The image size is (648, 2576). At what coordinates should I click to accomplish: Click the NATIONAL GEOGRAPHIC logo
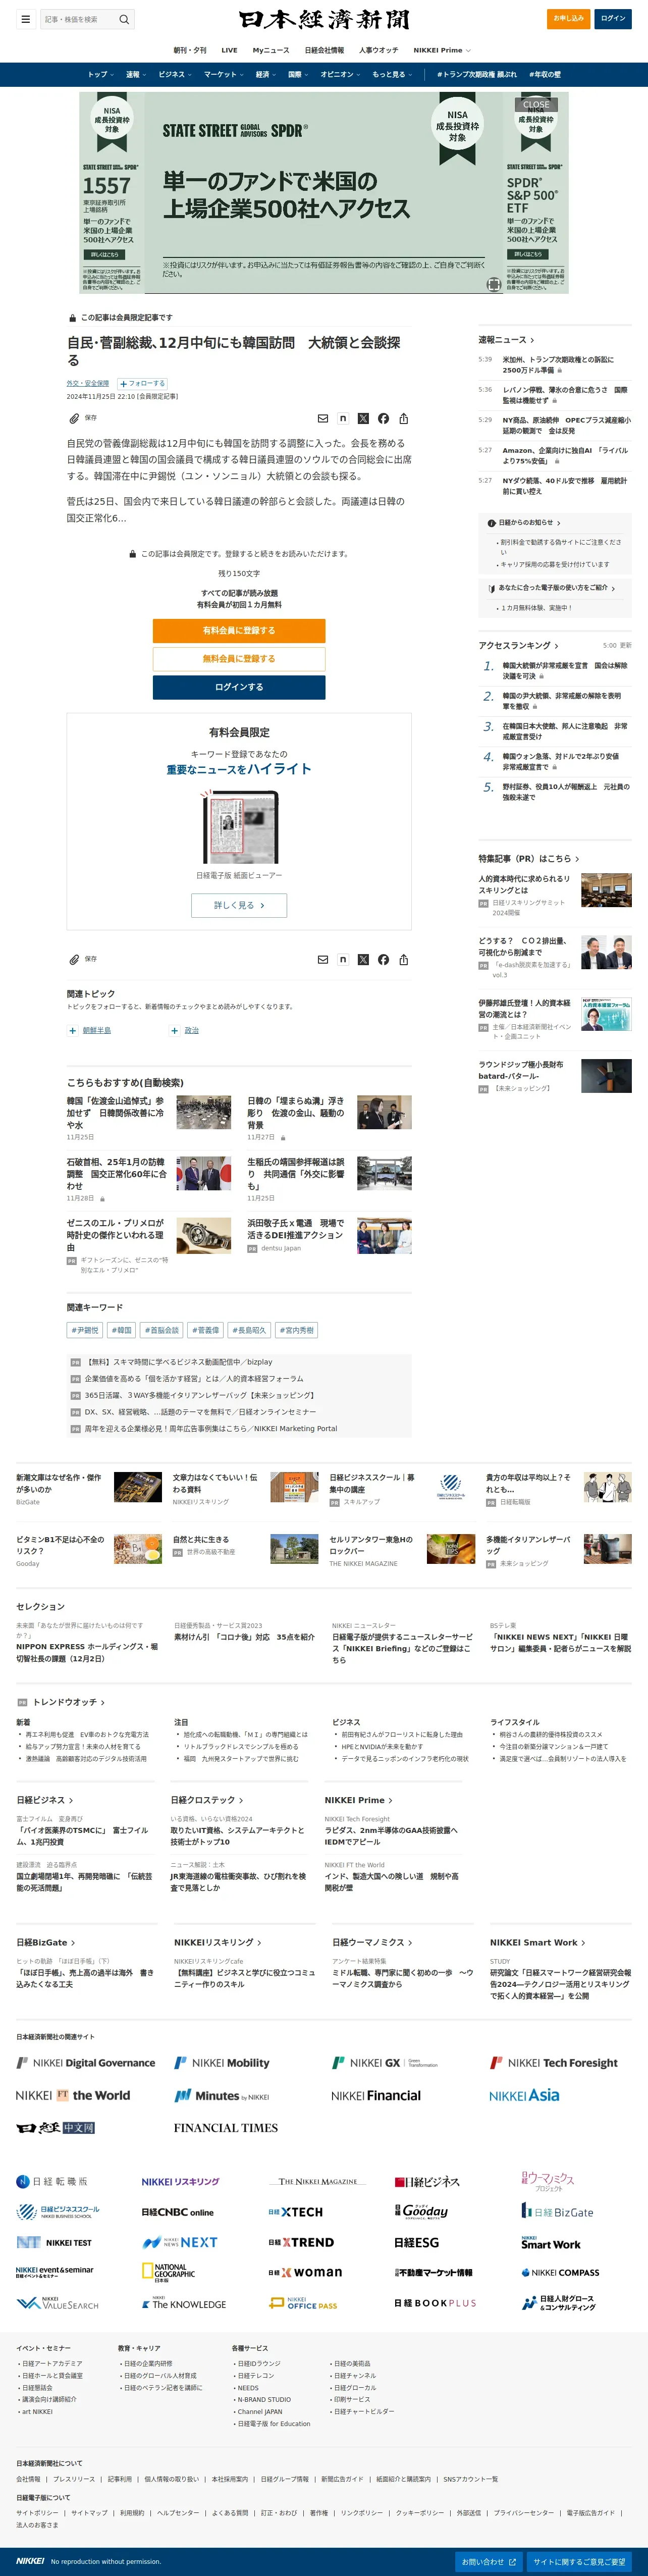click(168, 2272)
